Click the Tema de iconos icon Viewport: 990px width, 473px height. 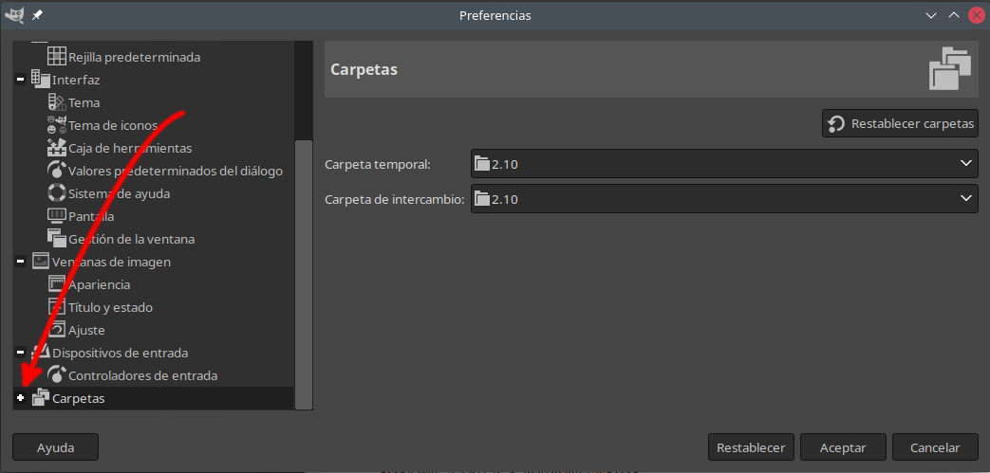[x=57, y=125]
